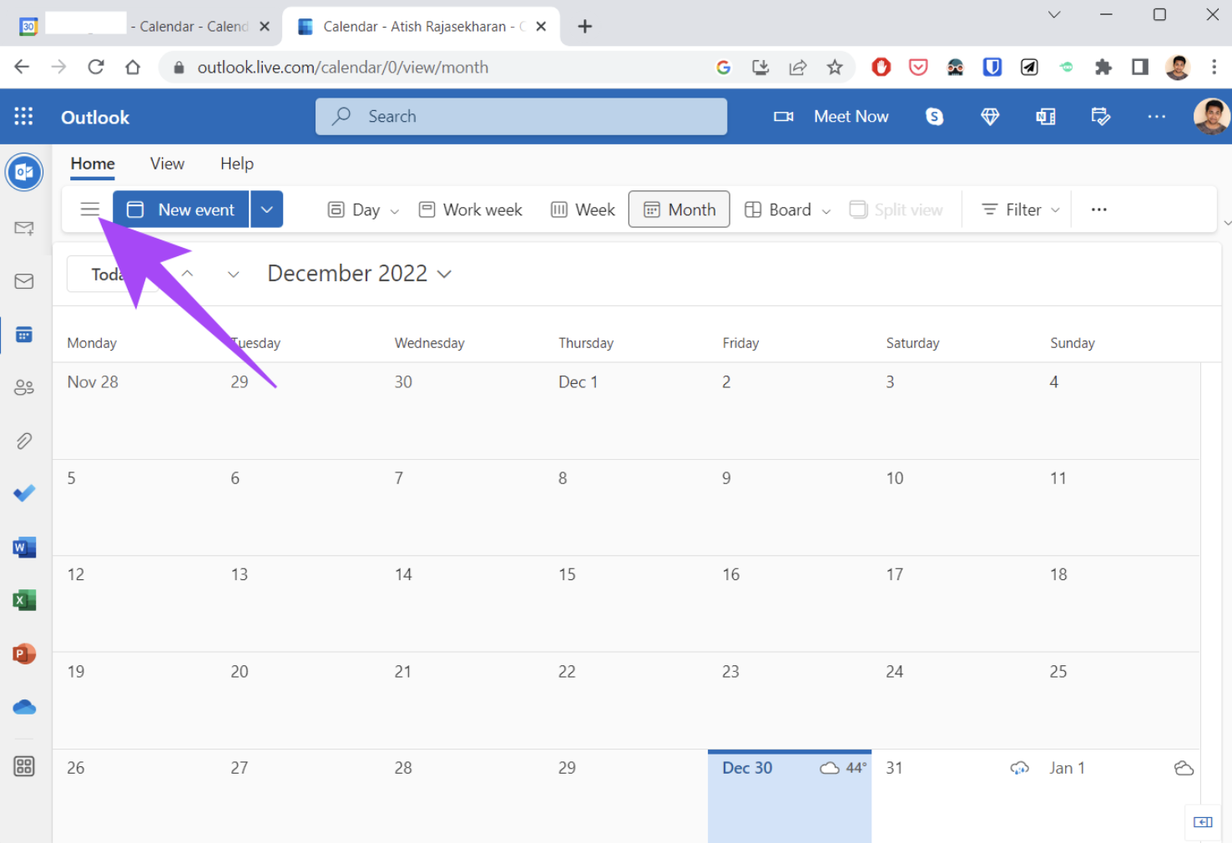Open Chrome tab search chevron
The height and width of the screenshot is (843, 1232).
pos(1054,14)
